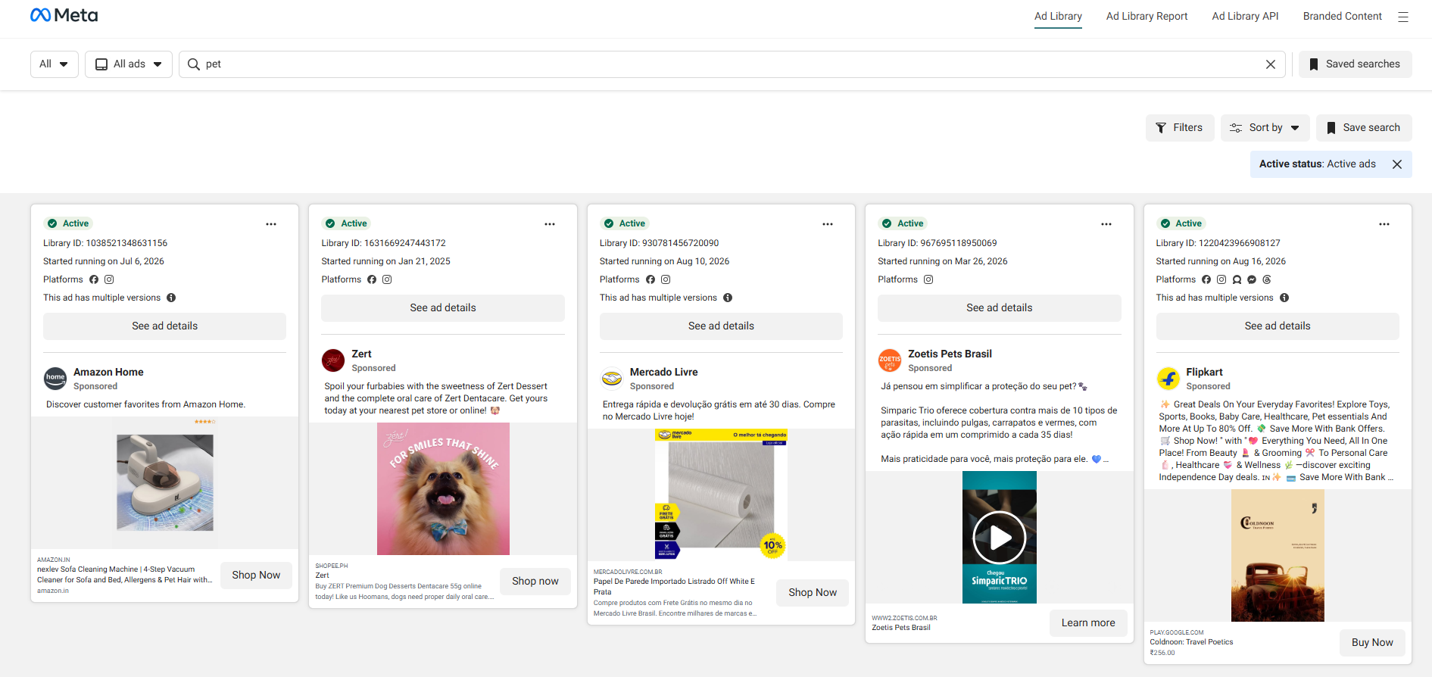Screen dimensions: 1432x677
Task: Click Facebook platform icon on Amazon Home ad
Action: (x=94, y=279)
